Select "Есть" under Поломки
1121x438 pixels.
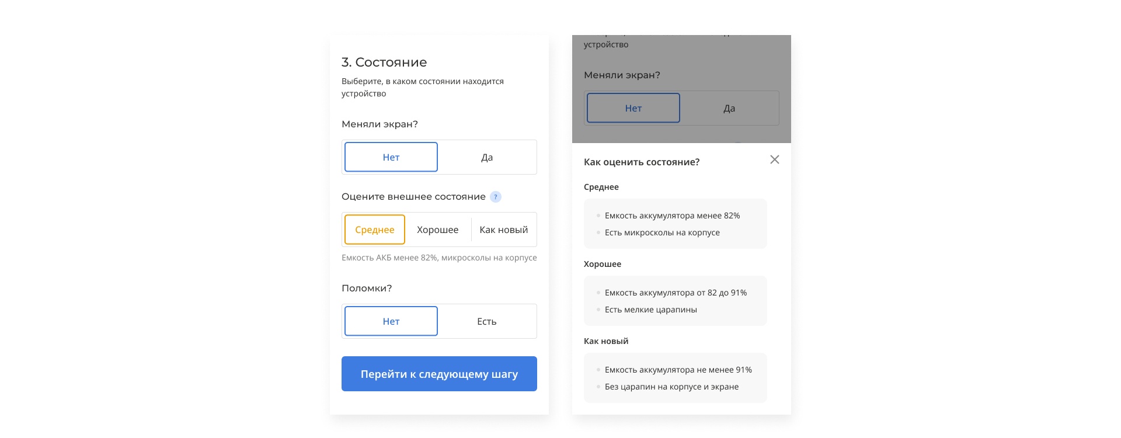487,321
